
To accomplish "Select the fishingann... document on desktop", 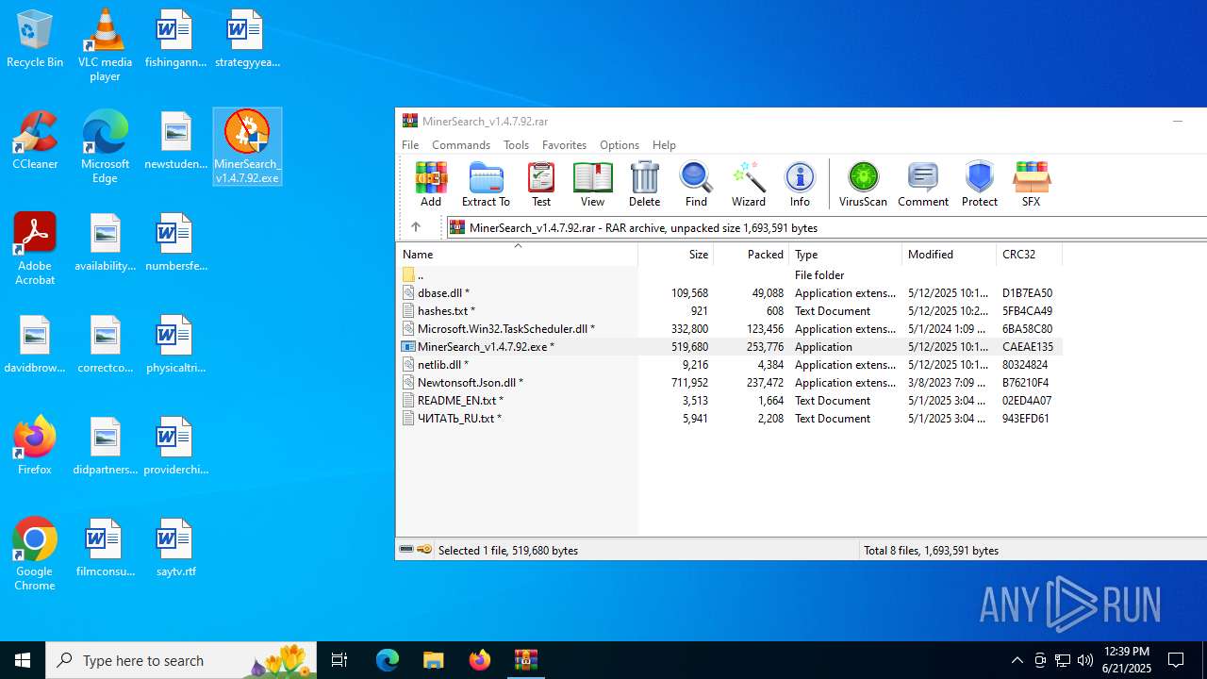I will 175,40.
